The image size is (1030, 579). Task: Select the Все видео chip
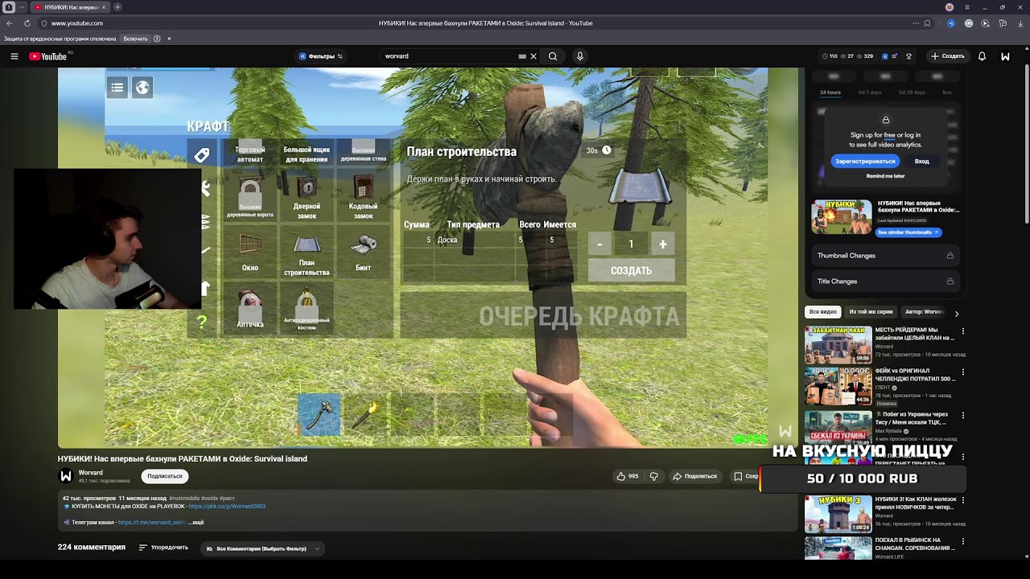click(x=823, y=312)
